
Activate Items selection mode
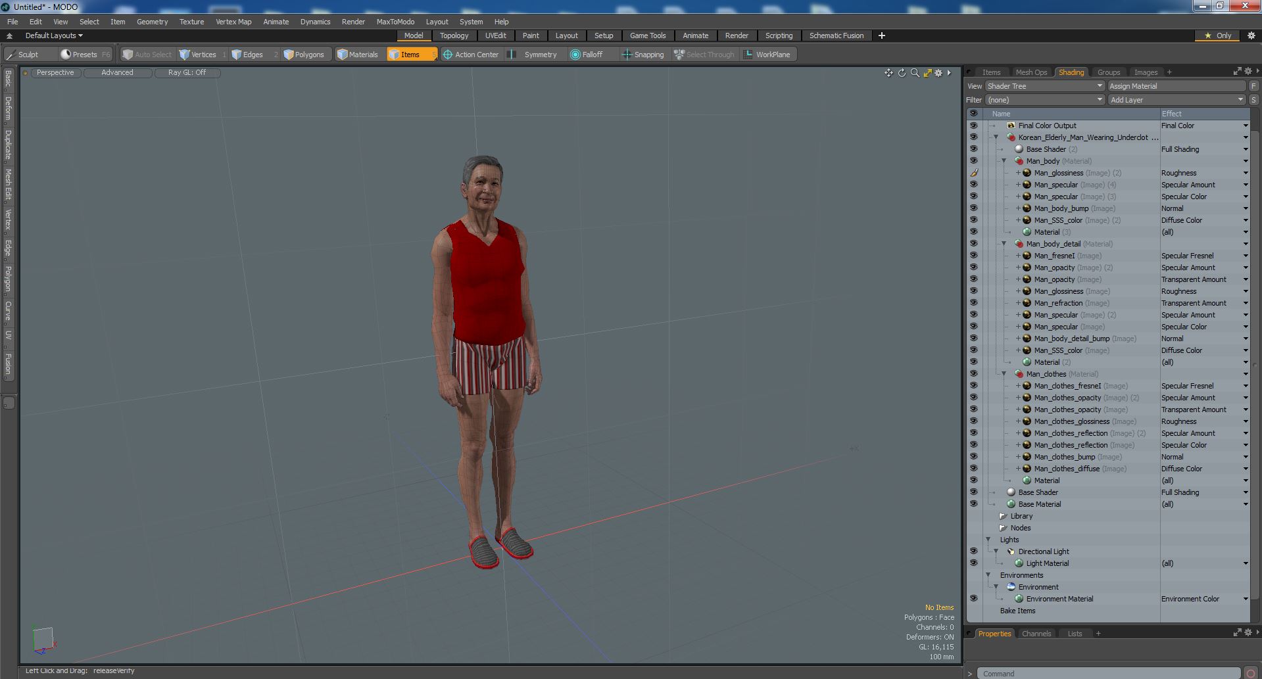[x=412, y=55]
